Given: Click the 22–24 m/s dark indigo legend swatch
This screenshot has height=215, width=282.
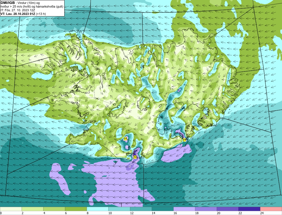Looking at the screenshot, I should (x=249, y=209).
